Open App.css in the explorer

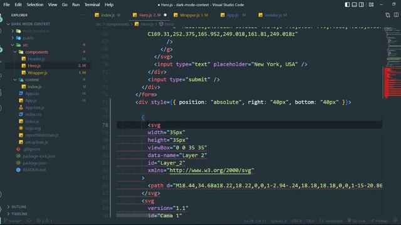click(32, 94)
